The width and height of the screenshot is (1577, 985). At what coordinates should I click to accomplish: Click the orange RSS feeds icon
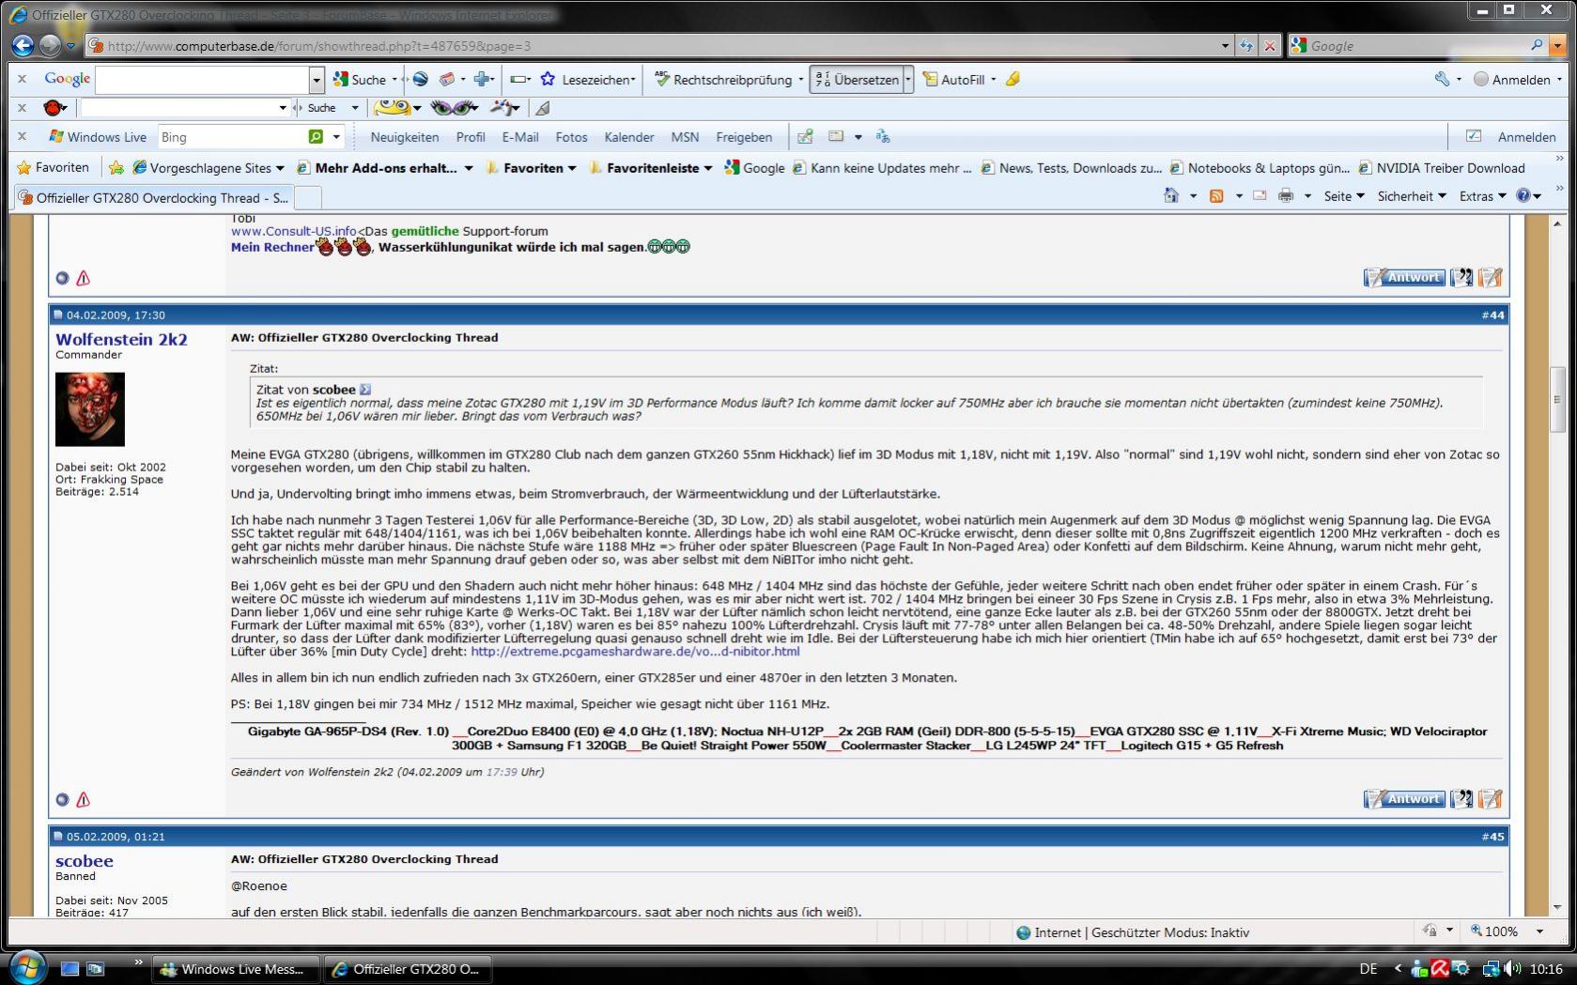click(1216, 196)
